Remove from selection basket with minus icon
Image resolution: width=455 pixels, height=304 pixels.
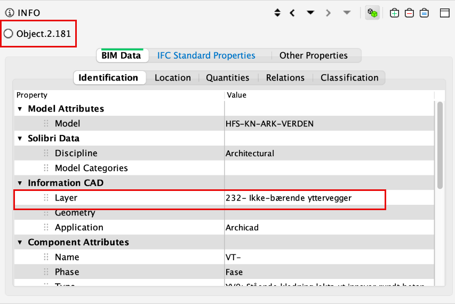(409, 13)
